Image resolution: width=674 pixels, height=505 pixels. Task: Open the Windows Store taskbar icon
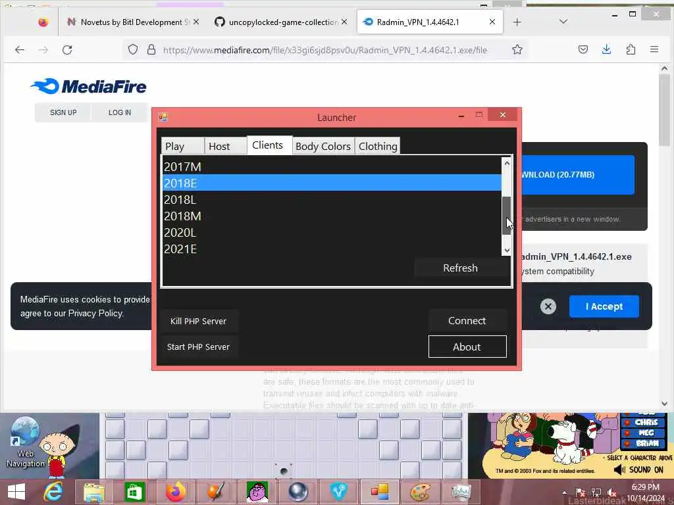click(x=134, y=492)
